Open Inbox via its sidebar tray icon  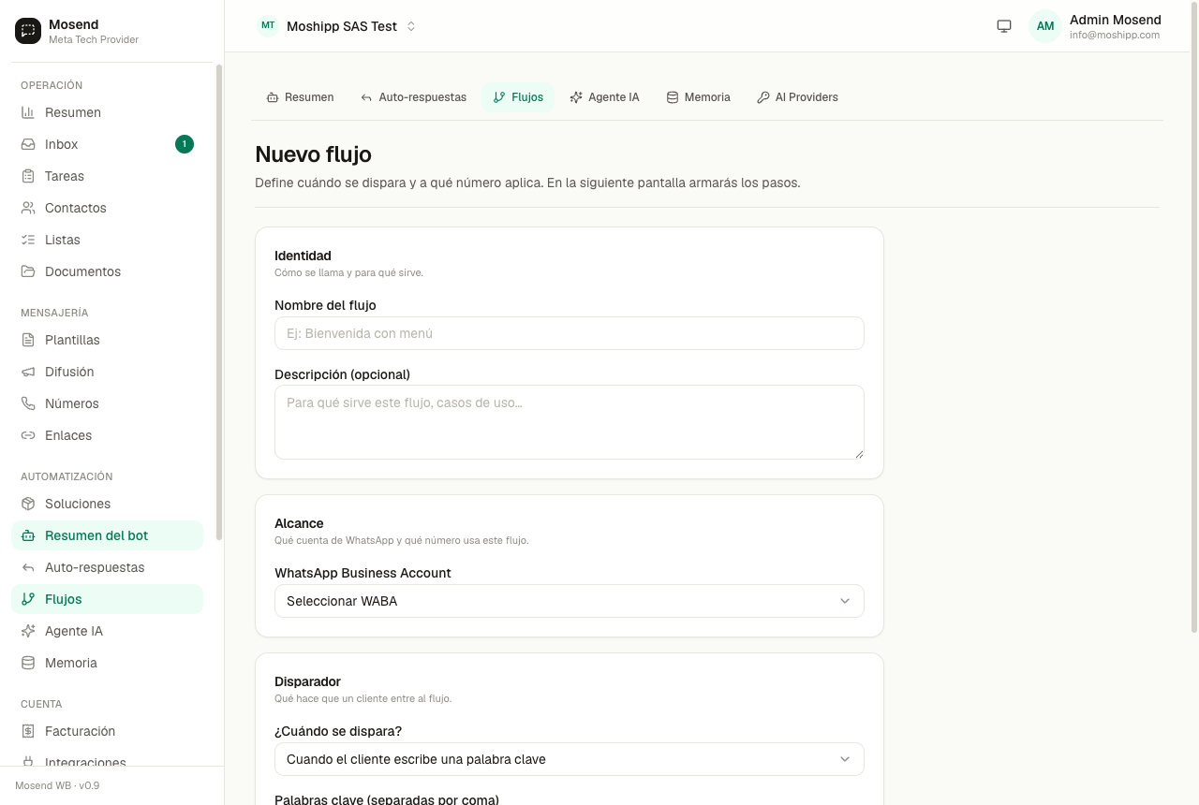coord(28,144)
